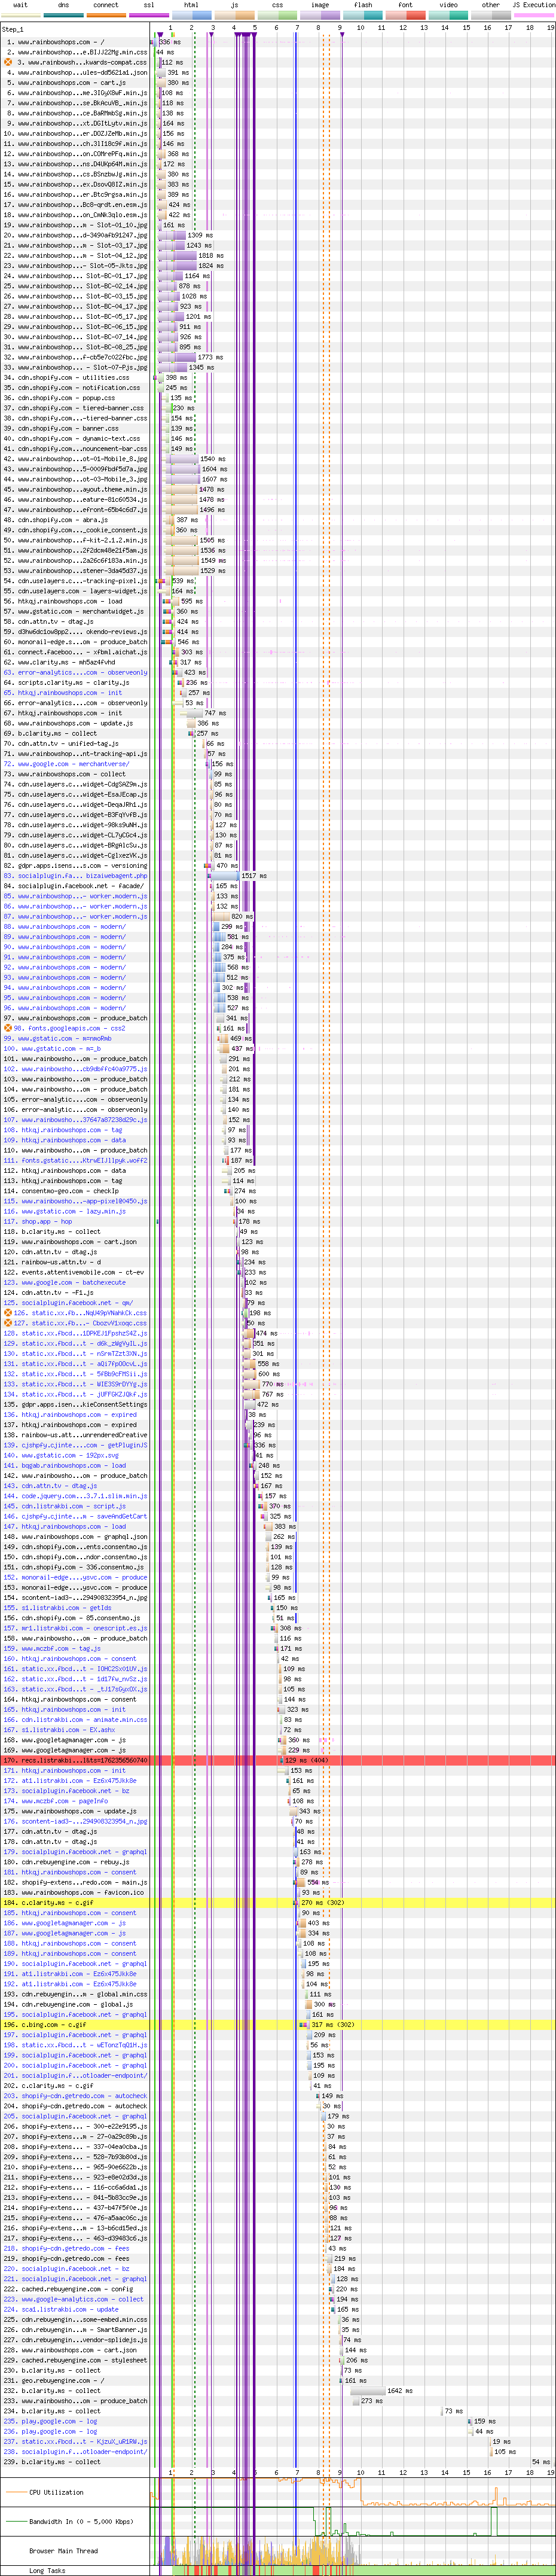Click the render-blocking icon on request 3
Screen dimensions: 556x2576
pyautogui.click(x=8, y=62)
